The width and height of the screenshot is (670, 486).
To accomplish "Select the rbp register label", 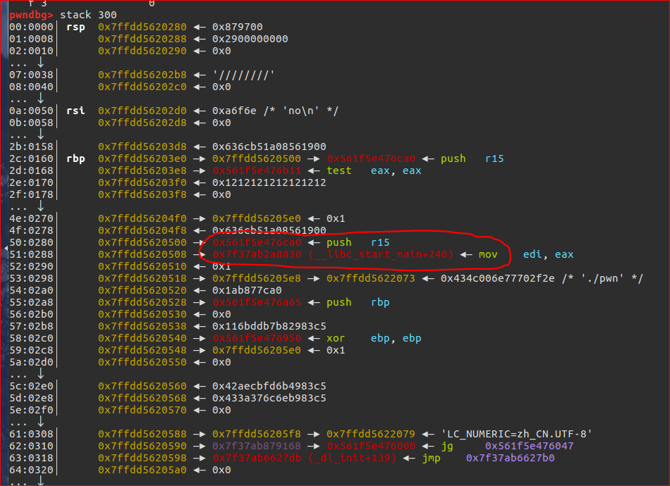I will 75,158.
